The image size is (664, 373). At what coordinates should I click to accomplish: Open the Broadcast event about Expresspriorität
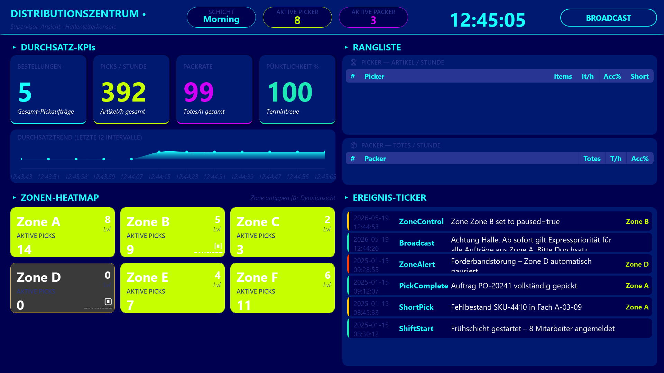pos(500,243)
